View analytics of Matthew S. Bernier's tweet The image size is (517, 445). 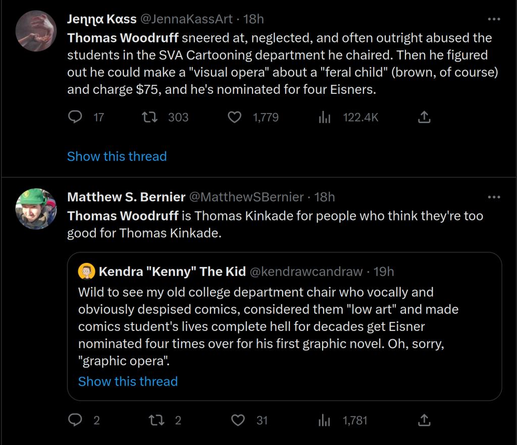tap(324, 420)
